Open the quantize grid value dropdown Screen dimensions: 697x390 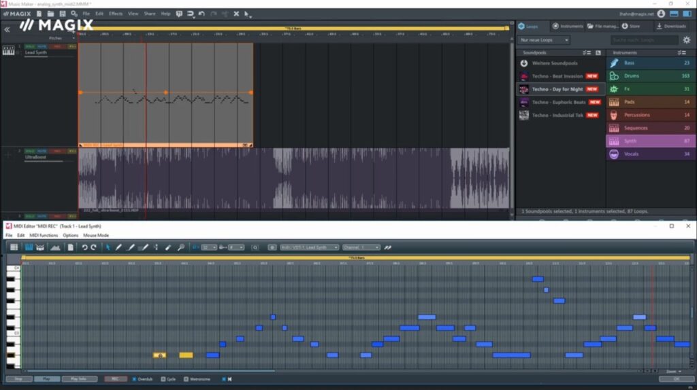tap(209, 247)
